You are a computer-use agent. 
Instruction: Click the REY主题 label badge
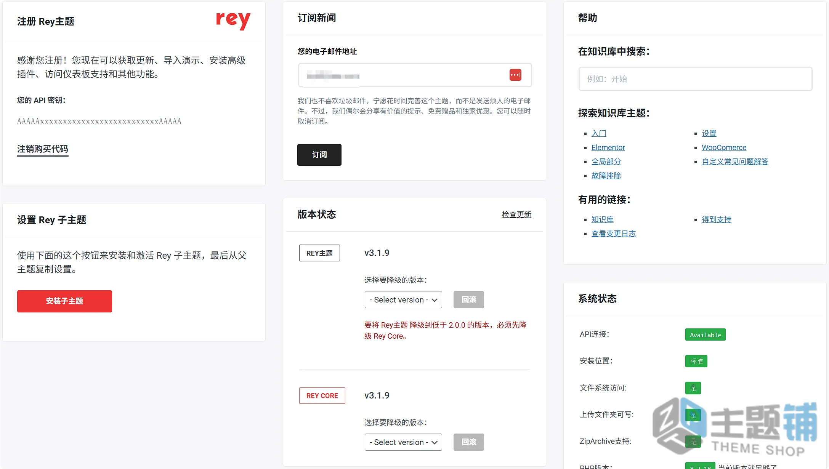319,253
